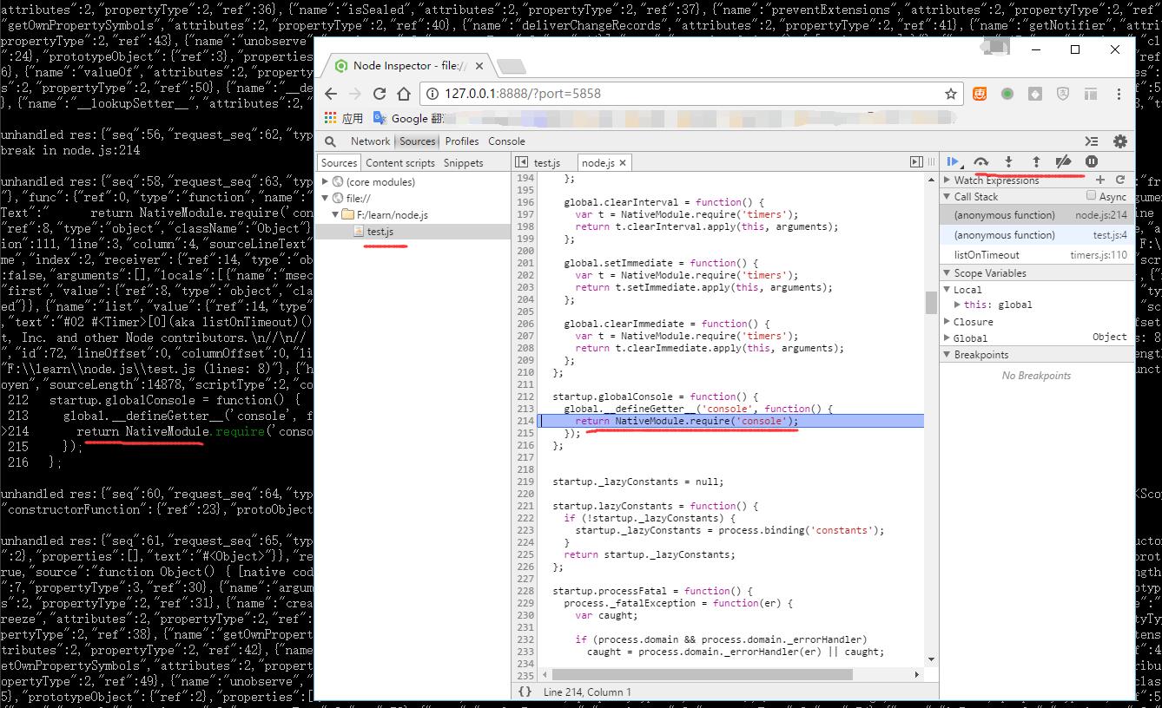Viewport: 1162px width, 708px height.
Task: Resume script execution in debugger
Action: (953, 161)
